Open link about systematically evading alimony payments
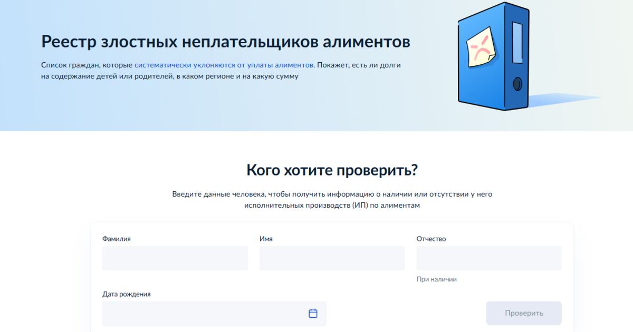The width and height of the screenshot is (633, 332). click(224, 65)
